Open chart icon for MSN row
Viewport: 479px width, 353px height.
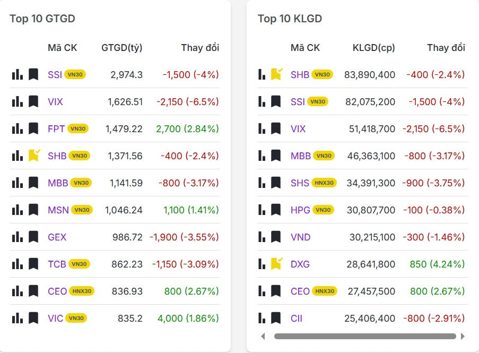point(17,210)
